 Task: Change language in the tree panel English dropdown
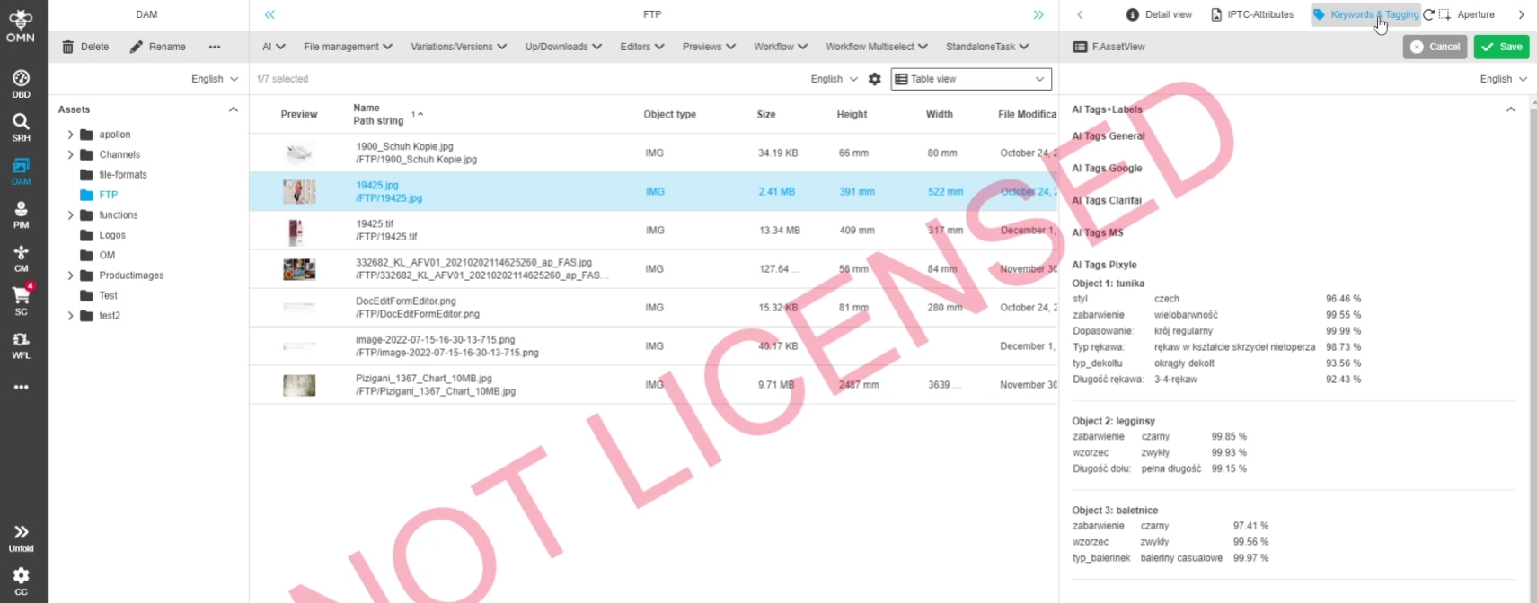click(x=215, y=79)
